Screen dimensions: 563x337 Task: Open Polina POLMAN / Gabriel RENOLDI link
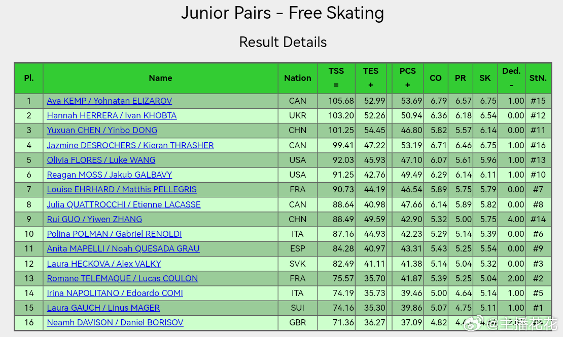(114, 234)
